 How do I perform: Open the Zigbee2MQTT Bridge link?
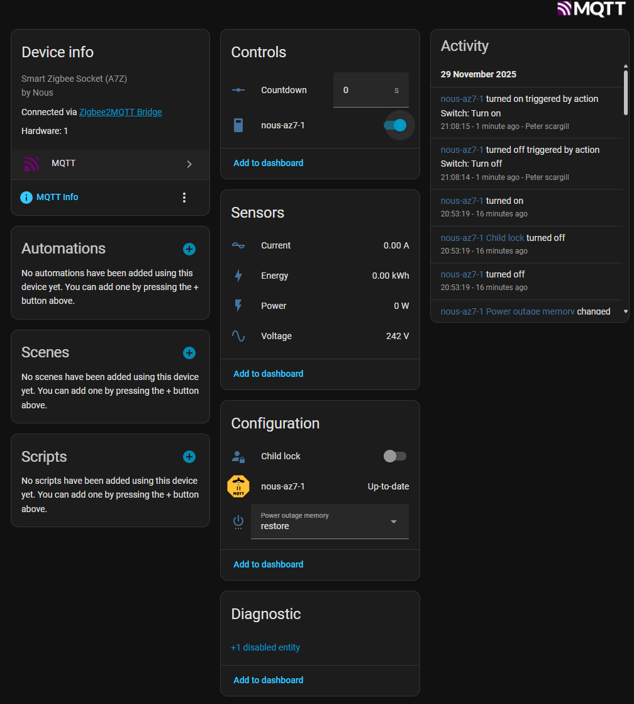[x=120, y=112]
